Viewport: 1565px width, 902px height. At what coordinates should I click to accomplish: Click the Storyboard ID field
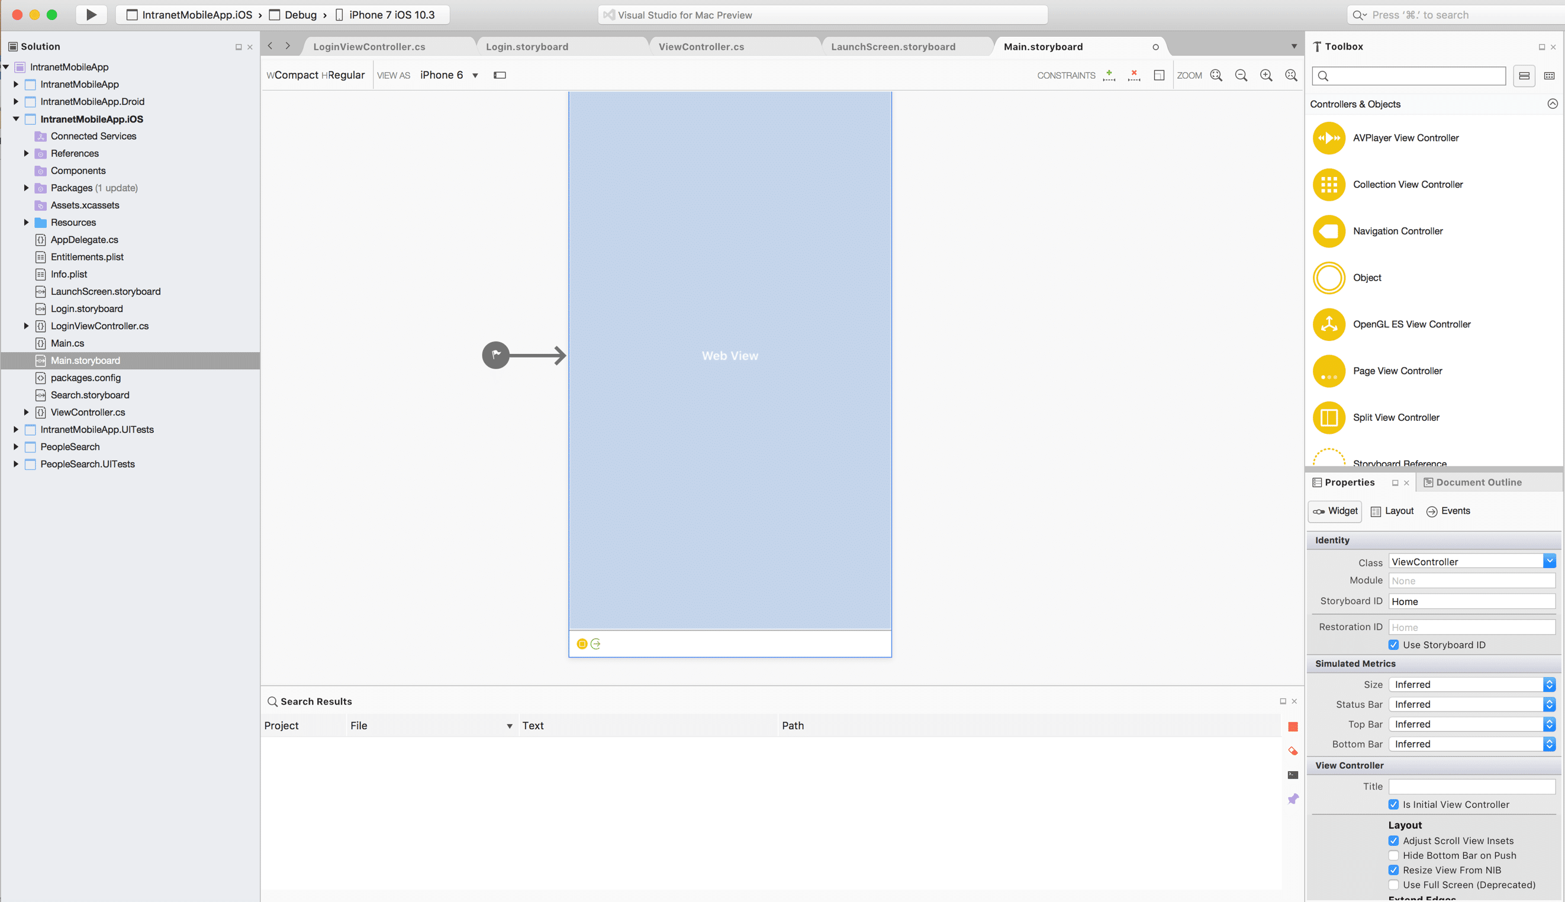1471,601
